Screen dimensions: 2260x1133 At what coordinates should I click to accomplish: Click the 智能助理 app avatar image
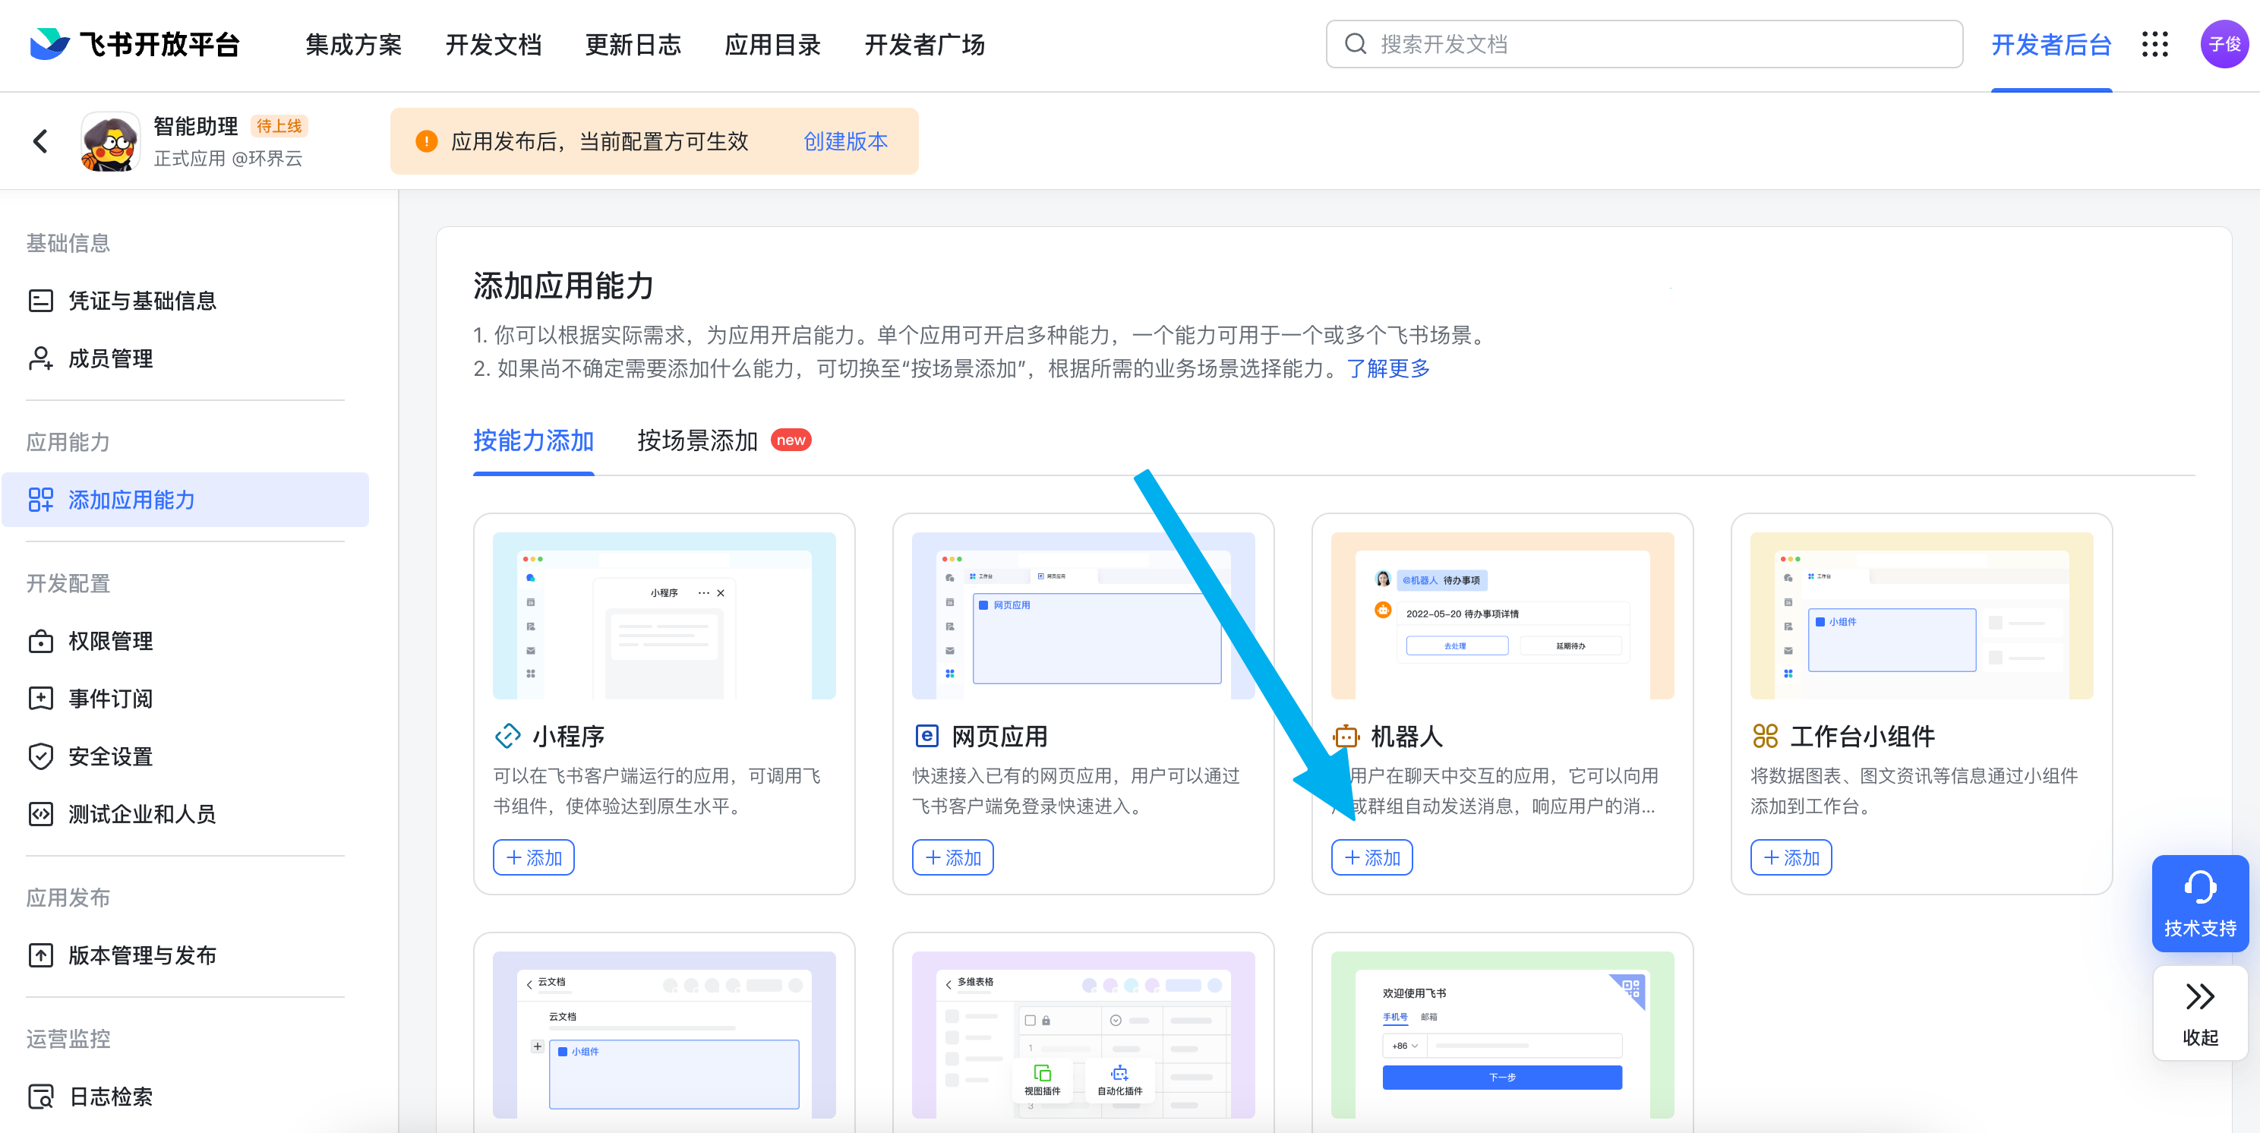[109, 141]
